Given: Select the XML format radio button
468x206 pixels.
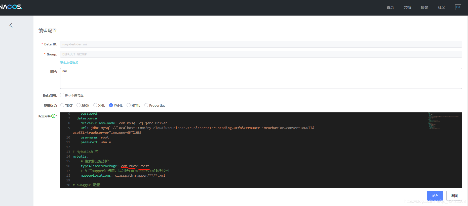Looking at the screenshot, I should click(95, 105).
